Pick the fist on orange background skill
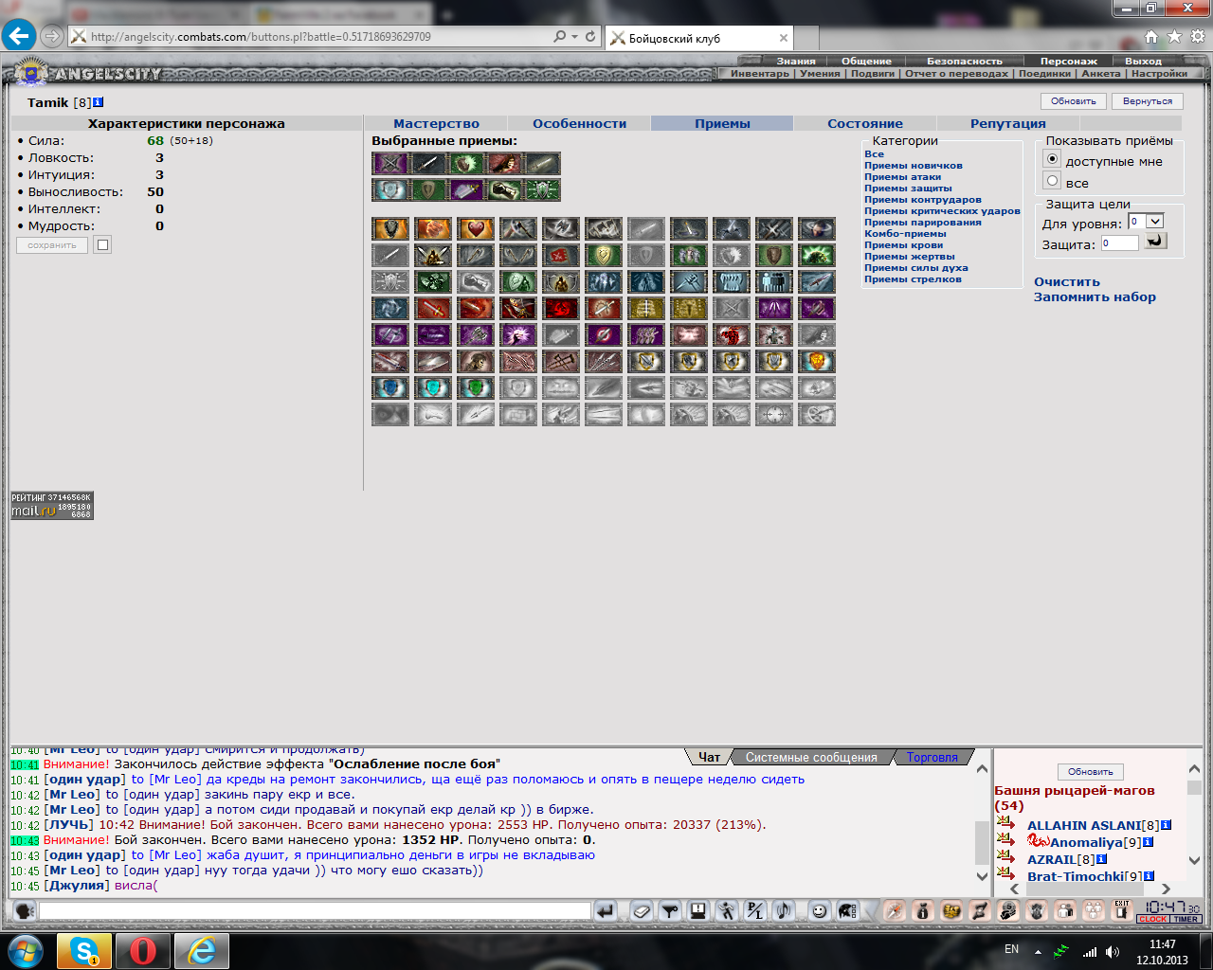The width and height of the screenshot is (1213, 970). click(x=433, y=228)
